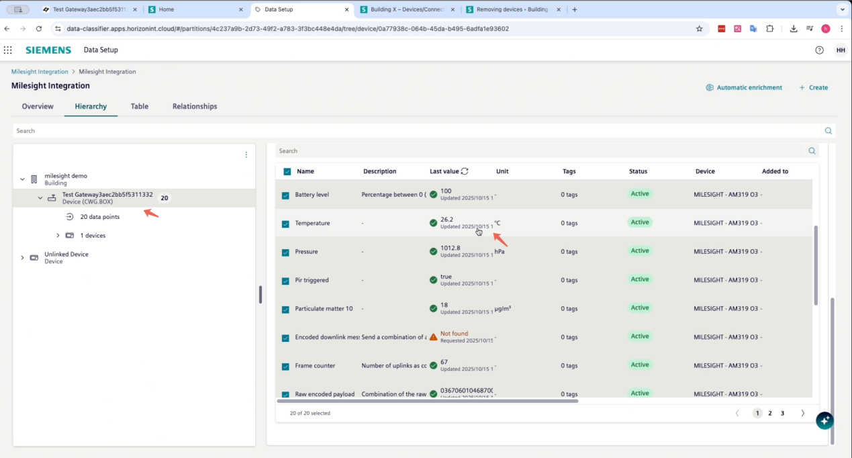Click the 20 count badge on gateway
Screen dimensions: 852x458
pos(164,198)
